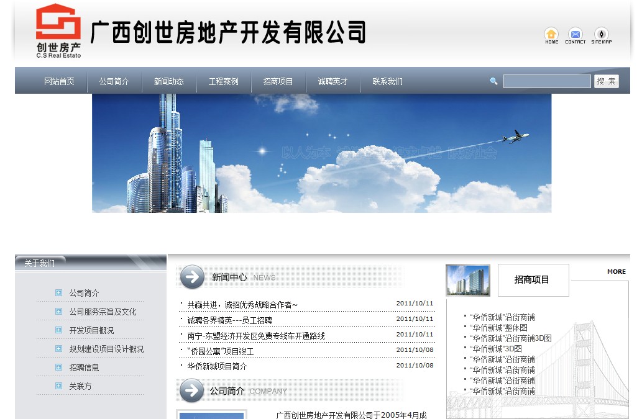This screenshot has width=642, height=419.
Task: Click the arrow icon next to 公司简介 heading
Action: [192, 390]
